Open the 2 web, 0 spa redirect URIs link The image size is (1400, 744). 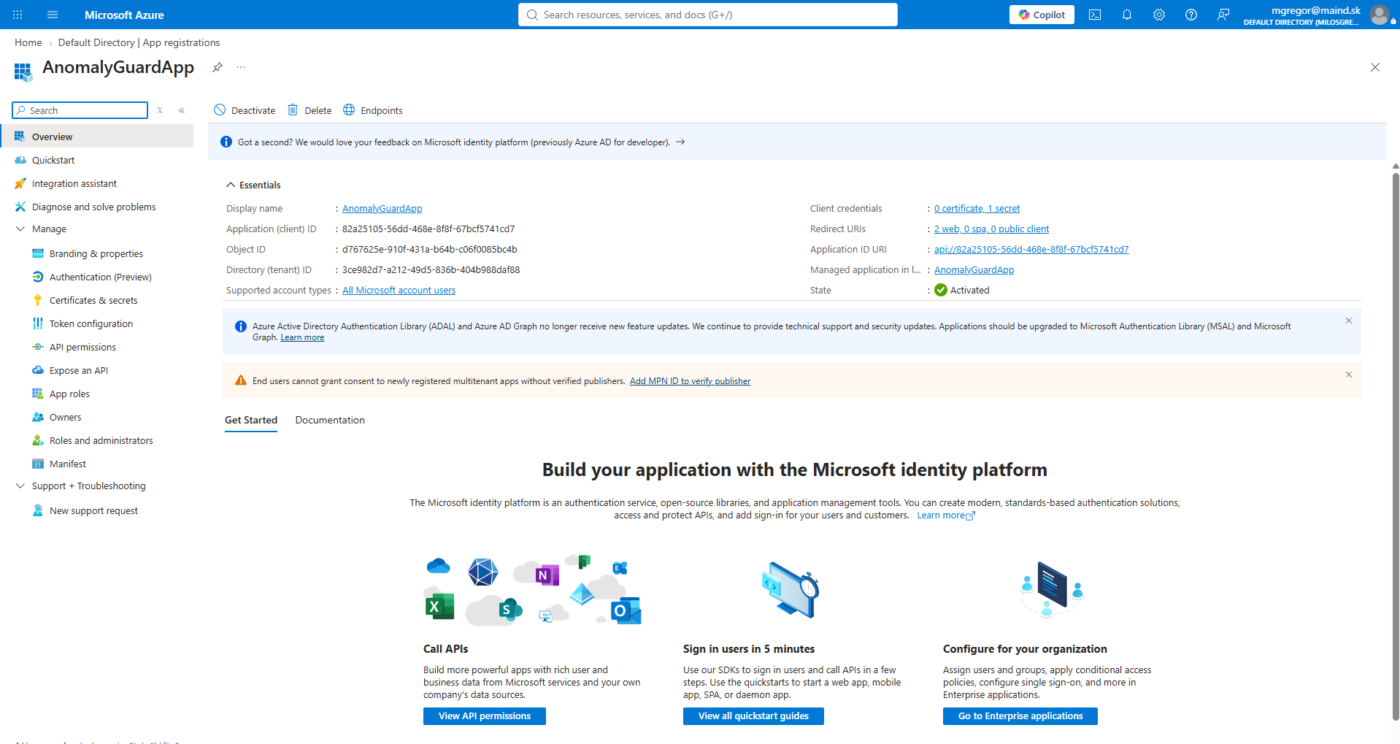tap(991, 229)
